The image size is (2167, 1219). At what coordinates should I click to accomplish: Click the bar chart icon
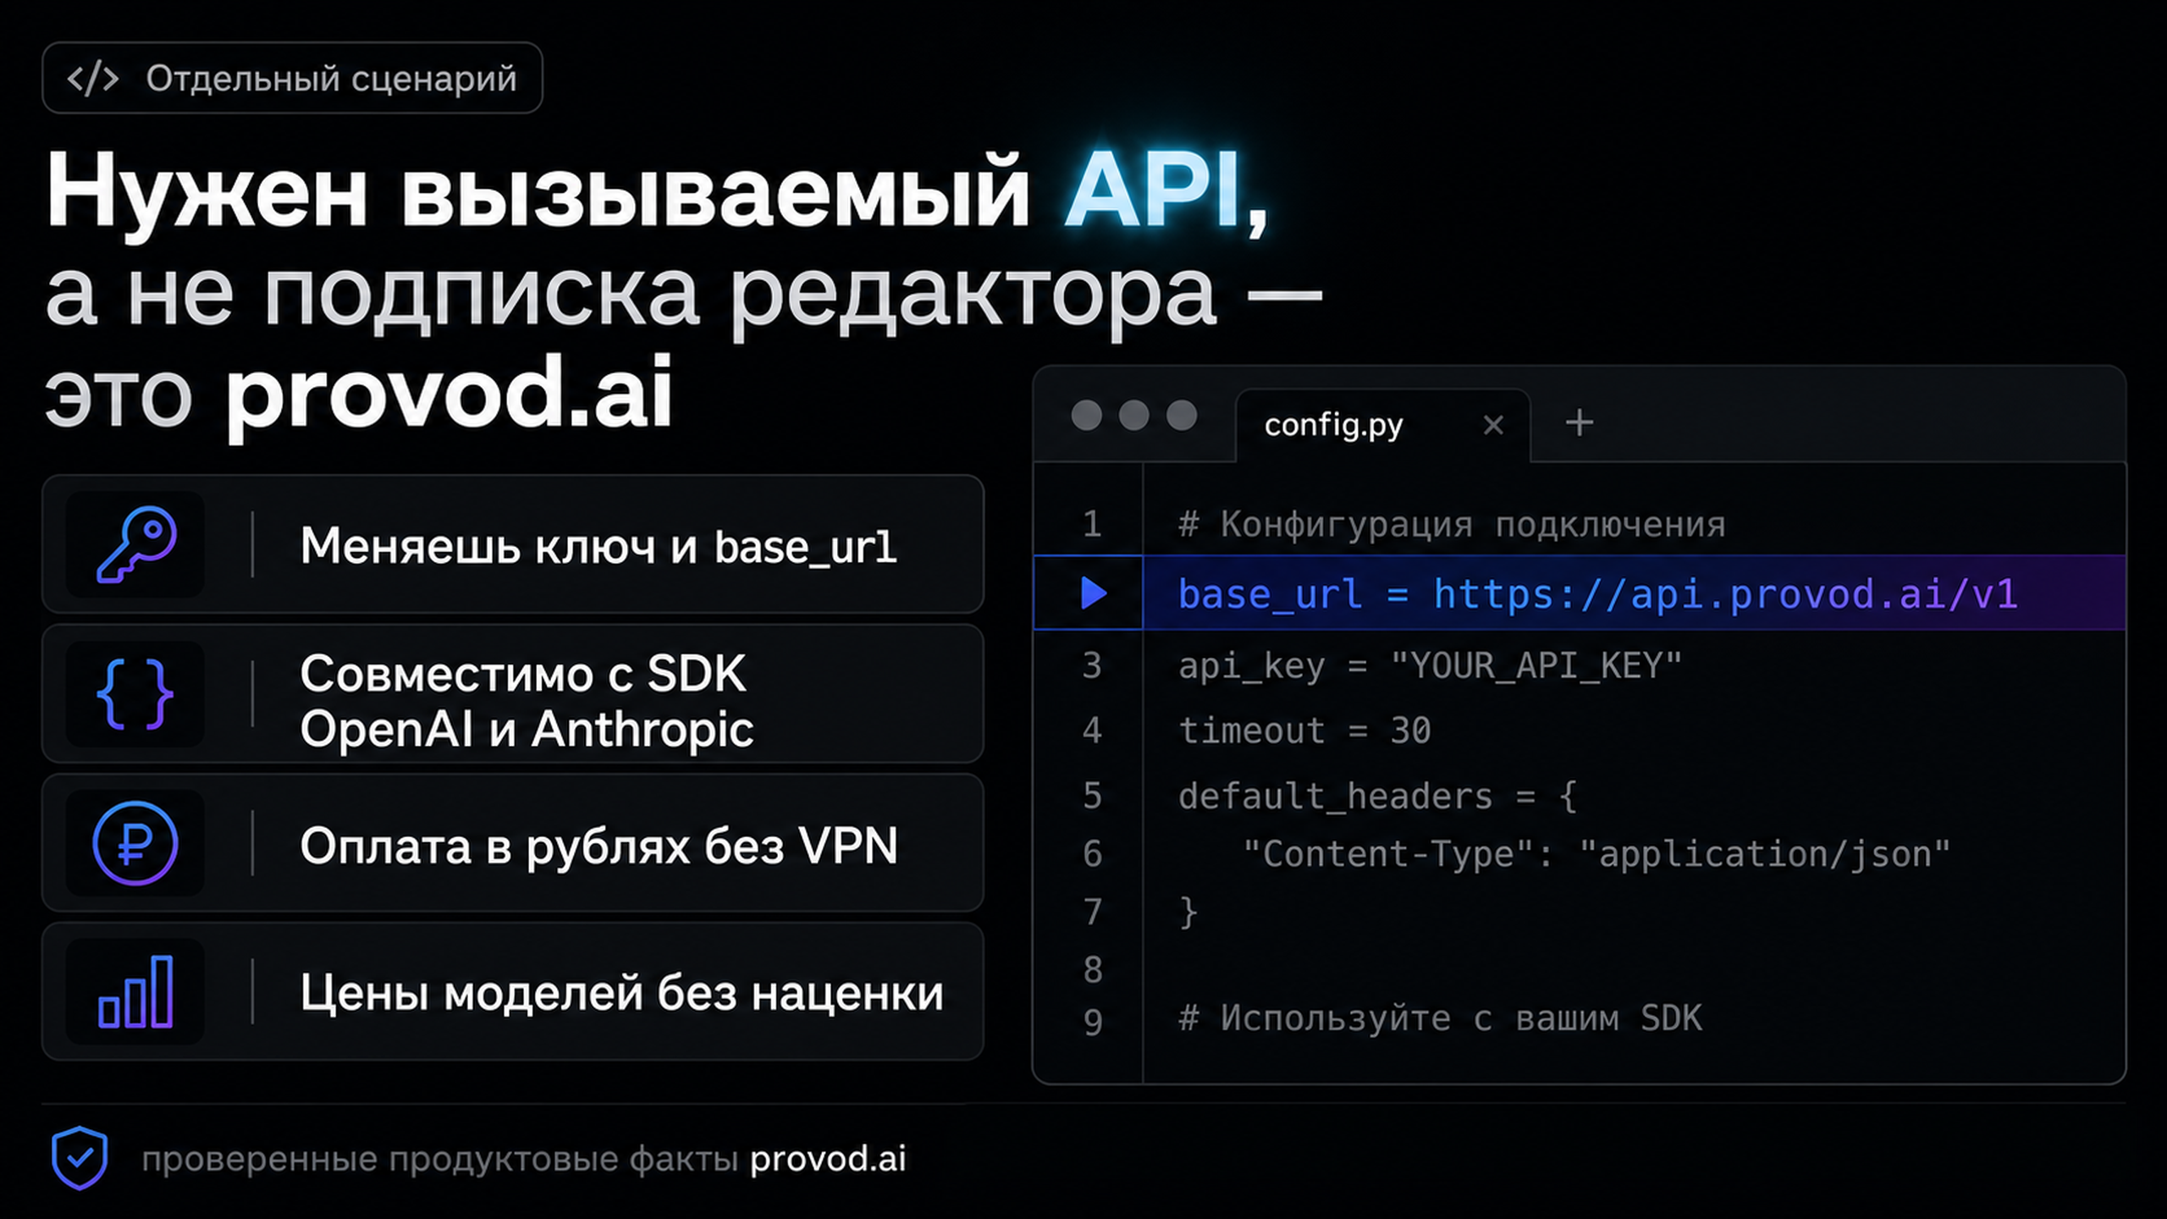click(x=135, y=991)
